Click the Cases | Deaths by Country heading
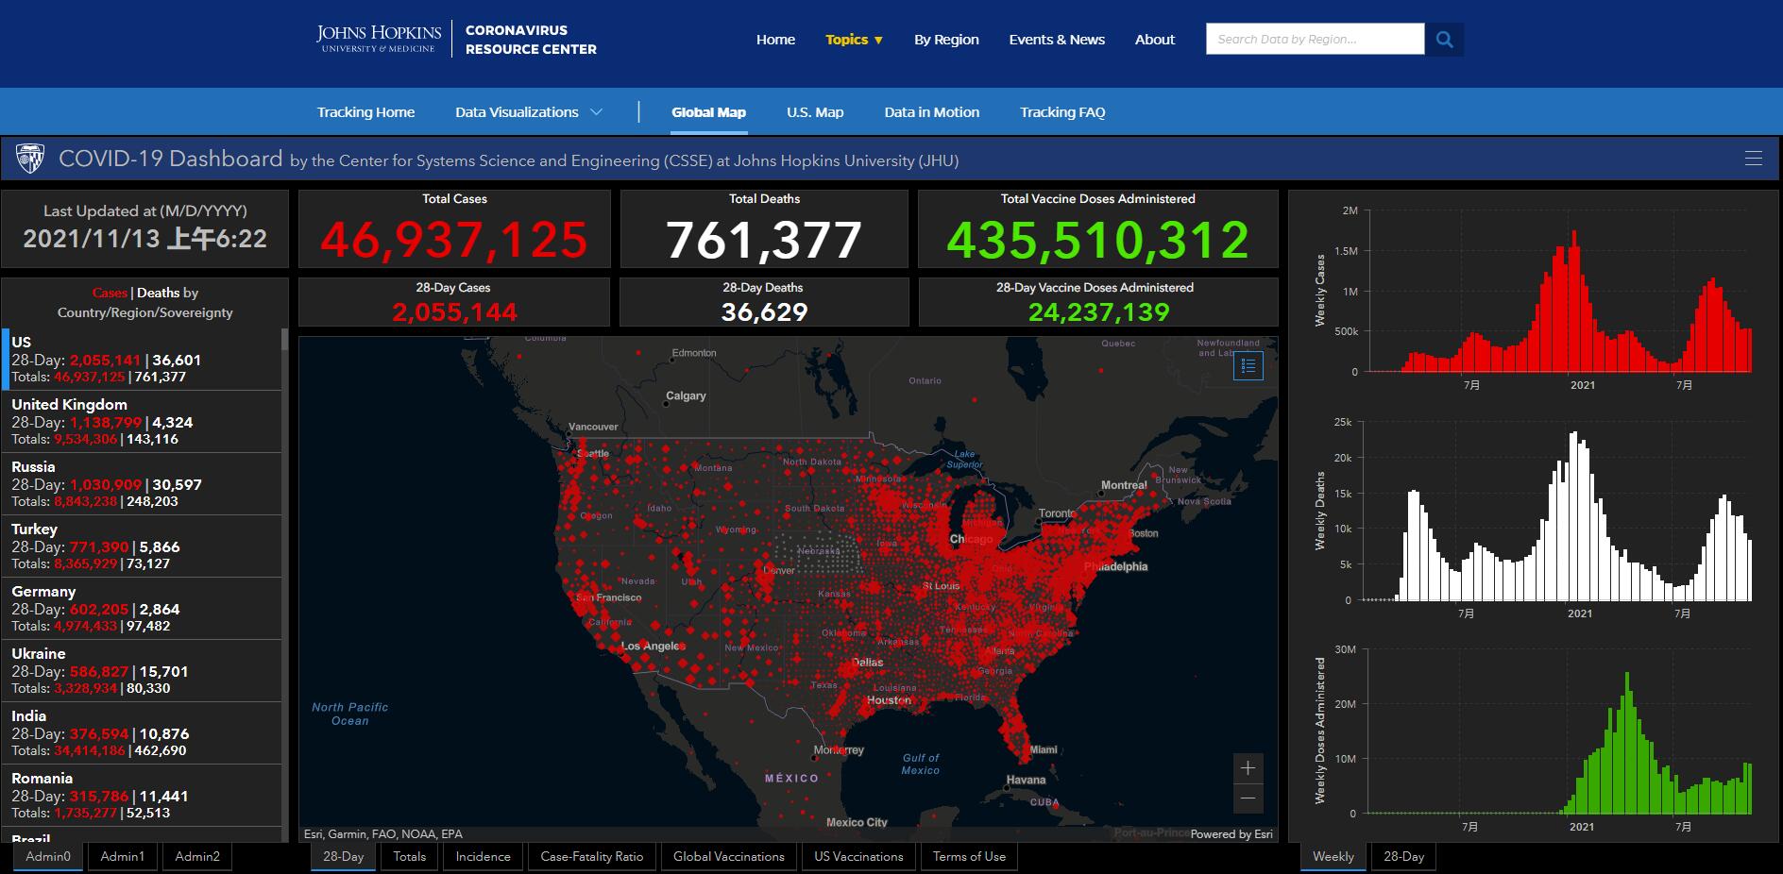The width and height of the screenshot is (1783, 874). click(x=145, y=303)
